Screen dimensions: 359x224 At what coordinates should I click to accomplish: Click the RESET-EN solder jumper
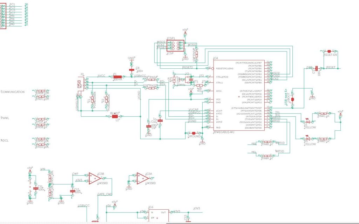click(x=329, y=51)
